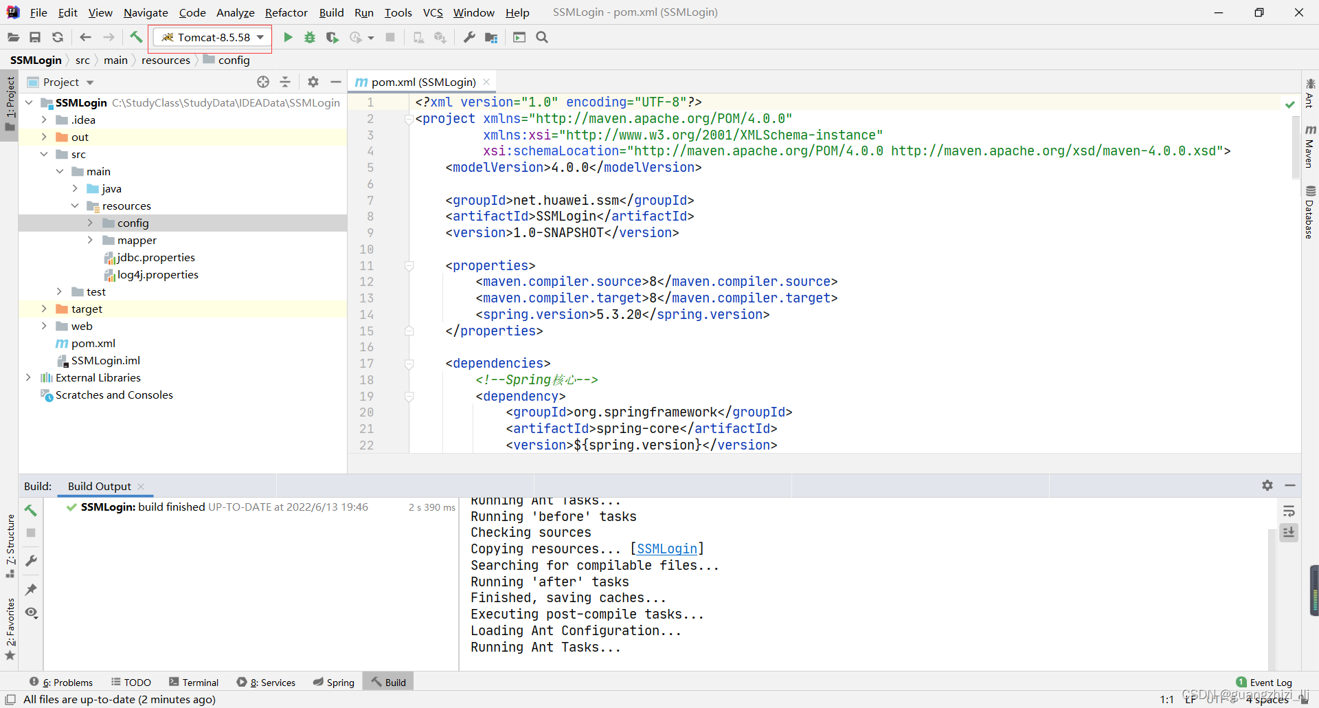Collapse the src folder
Viewport: 1319px width, 708px height.
[x=44, y=154]
